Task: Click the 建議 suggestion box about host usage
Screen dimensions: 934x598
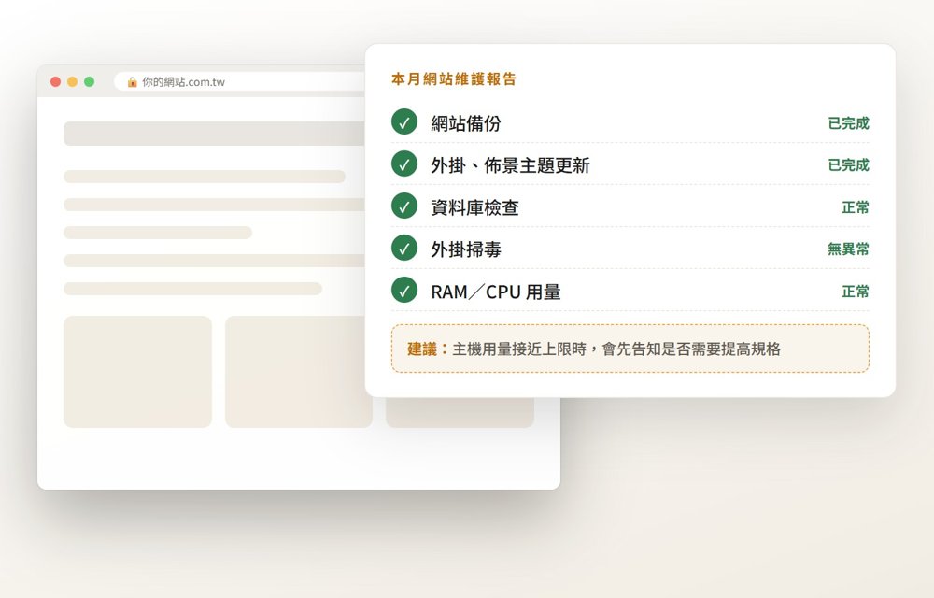Action: point(630,349)
